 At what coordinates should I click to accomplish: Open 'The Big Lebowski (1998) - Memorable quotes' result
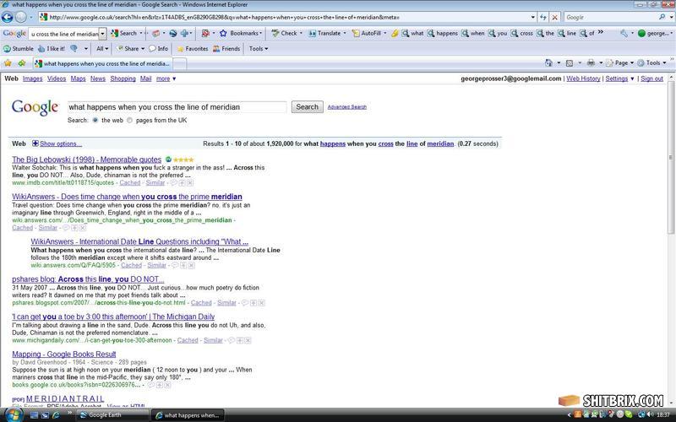(x=87, y=160)
